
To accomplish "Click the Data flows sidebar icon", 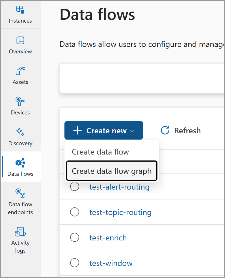I will [20, 162].
